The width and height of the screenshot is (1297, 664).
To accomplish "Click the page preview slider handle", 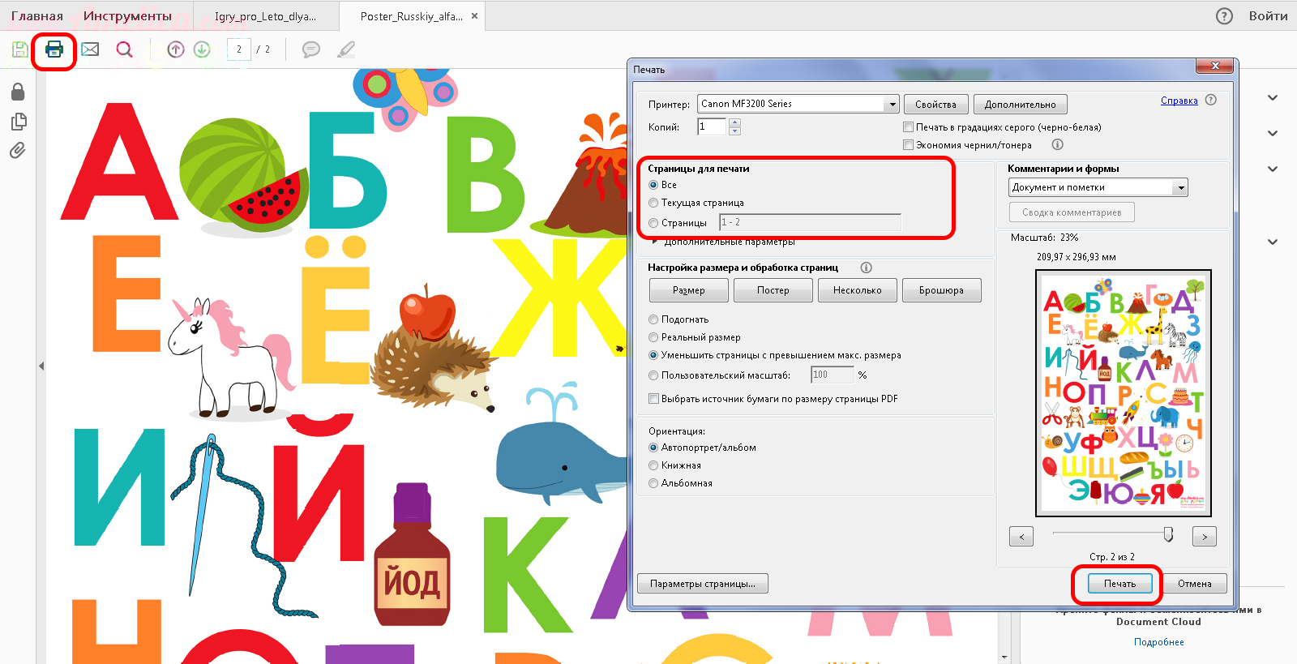I will [x=1168, y=534].
